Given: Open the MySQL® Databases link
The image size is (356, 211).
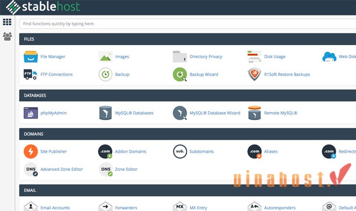Looking at the screenshot, I should (x=134, y=113).
